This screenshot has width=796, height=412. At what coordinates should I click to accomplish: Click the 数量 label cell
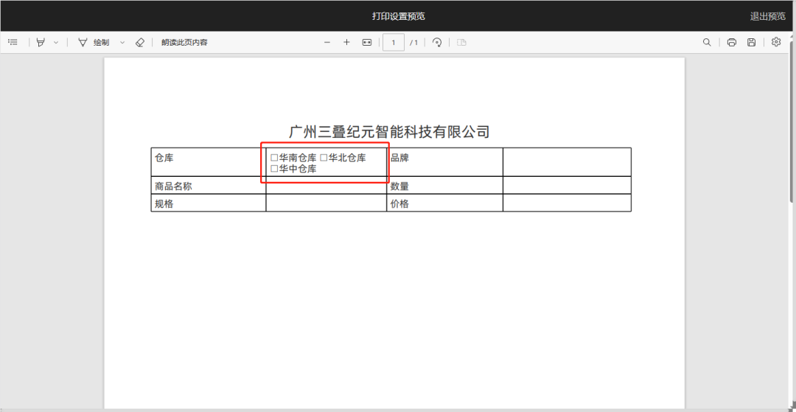coord(444,185)
